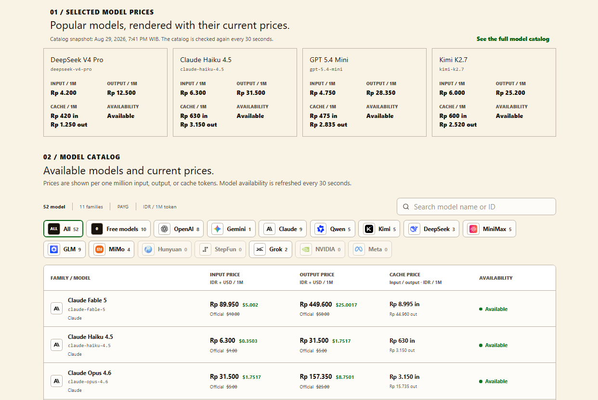598x400 pixels.
Task: Click the Free models zero badge icon
Action: pos(97,229)
